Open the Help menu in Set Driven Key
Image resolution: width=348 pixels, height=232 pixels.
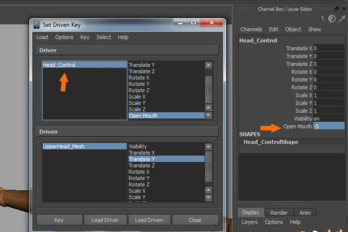click(123, 37)
